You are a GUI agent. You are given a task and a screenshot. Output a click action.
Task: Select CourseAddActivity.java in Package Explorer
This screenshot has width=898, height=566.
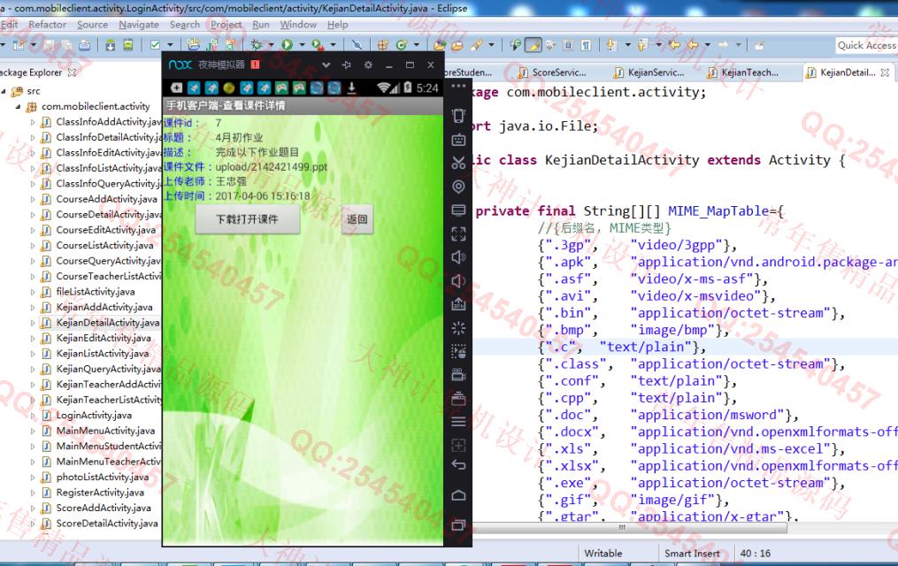click(106, 199)
